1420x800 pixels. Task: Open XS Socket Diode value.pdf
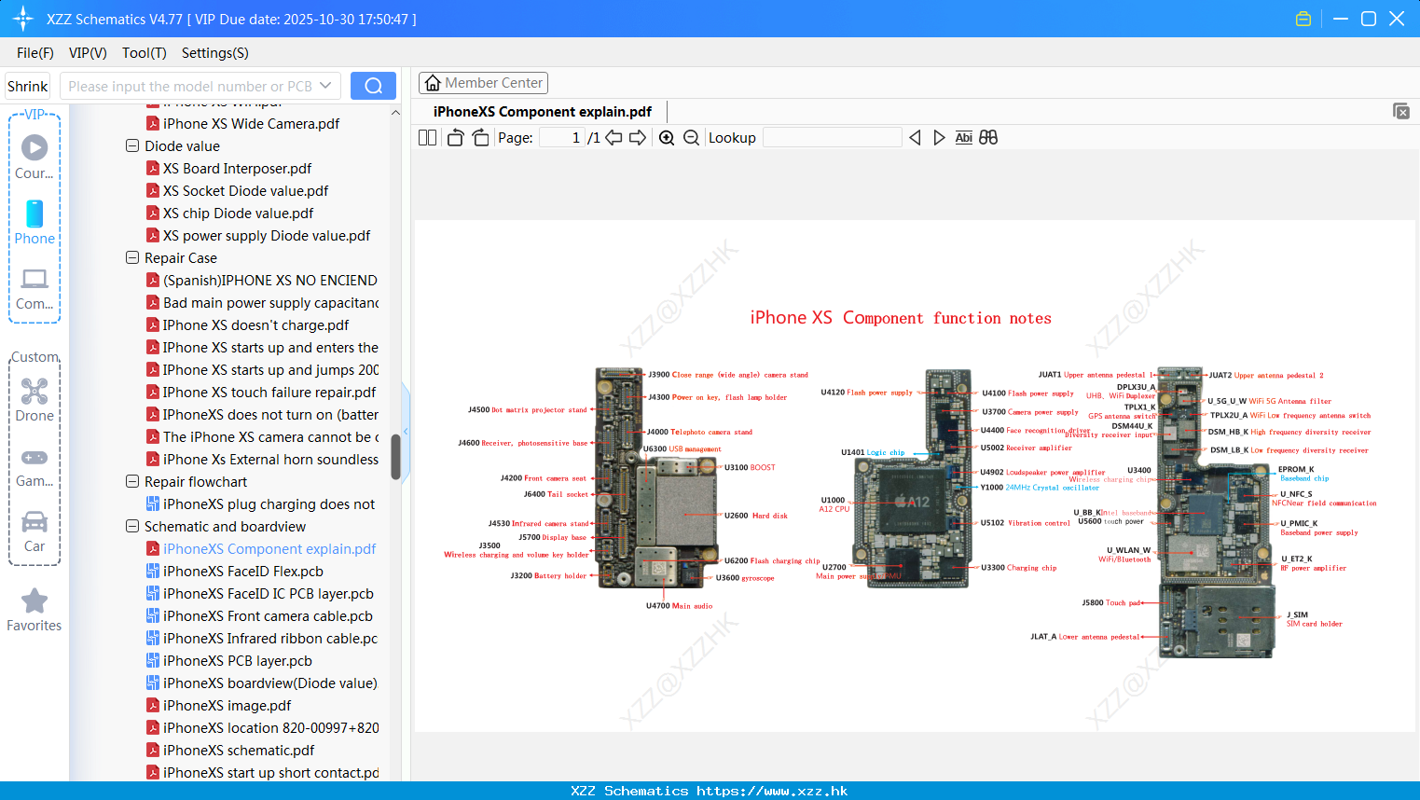245,190
